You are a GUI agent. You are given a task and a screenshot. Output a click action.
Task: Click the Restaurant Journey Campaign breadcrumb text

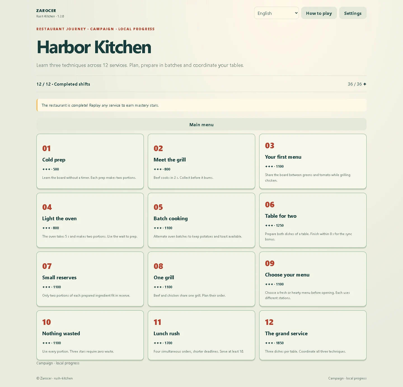(95, 29)
